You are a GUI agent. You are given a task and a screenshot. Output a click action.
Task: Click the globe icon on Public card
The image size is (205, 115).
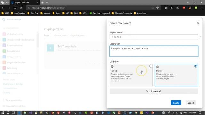[112, 66]
